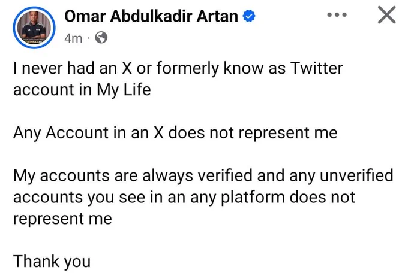408x273 pixels.
Task: Click the word 'platform' in the post
Action: click(253, 198)
